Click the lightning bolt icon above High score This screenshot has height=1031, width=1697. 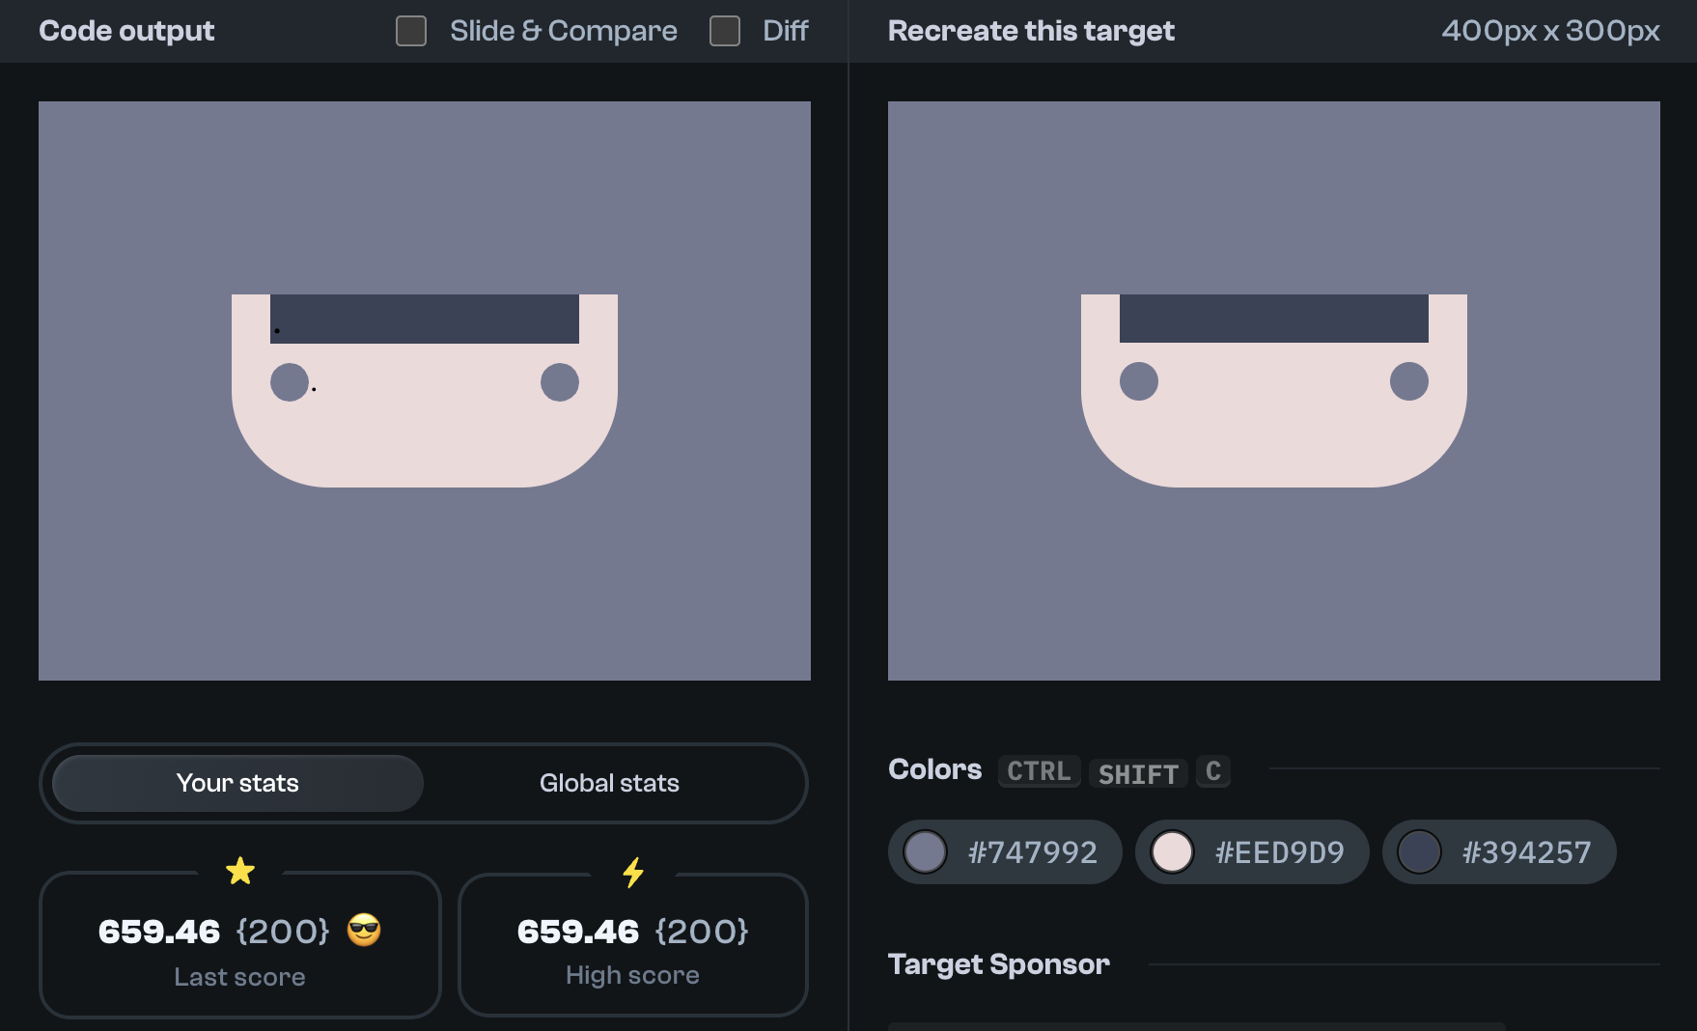pos(633,872)
